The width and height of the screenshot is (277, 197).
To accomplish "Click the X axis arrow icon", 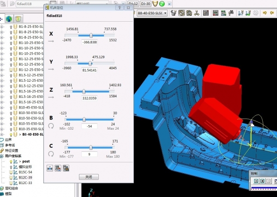I will point(51,42).
